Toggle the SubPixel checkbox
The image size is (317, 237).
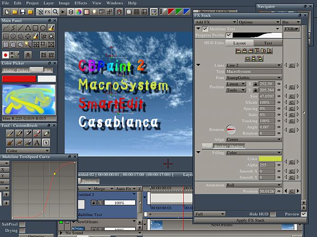22,224
